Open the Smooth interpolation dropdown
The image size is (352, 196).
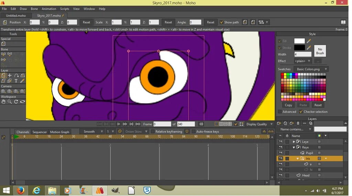[92, 131]
